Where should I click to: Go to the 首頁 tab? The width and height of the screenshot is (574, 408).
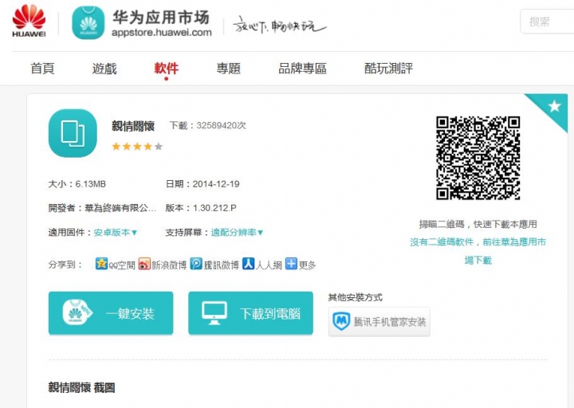tap(42, 69)
